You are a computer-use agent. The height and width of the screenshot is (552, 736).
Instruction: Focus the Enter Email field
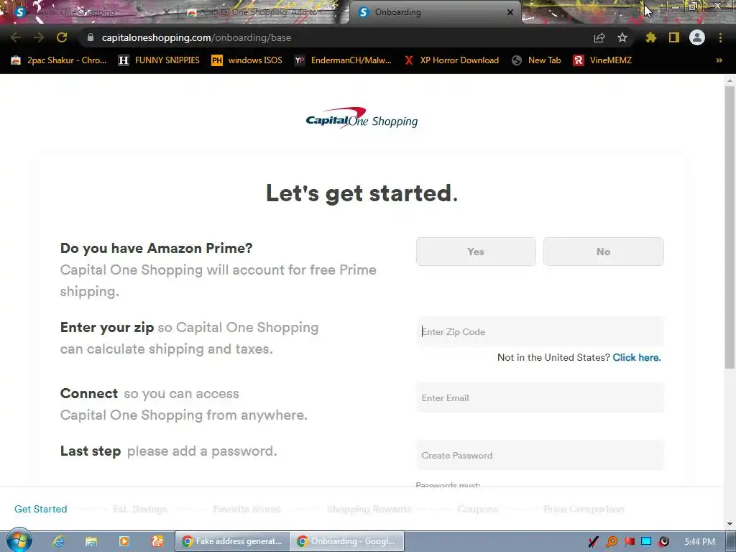pos(540,398)
